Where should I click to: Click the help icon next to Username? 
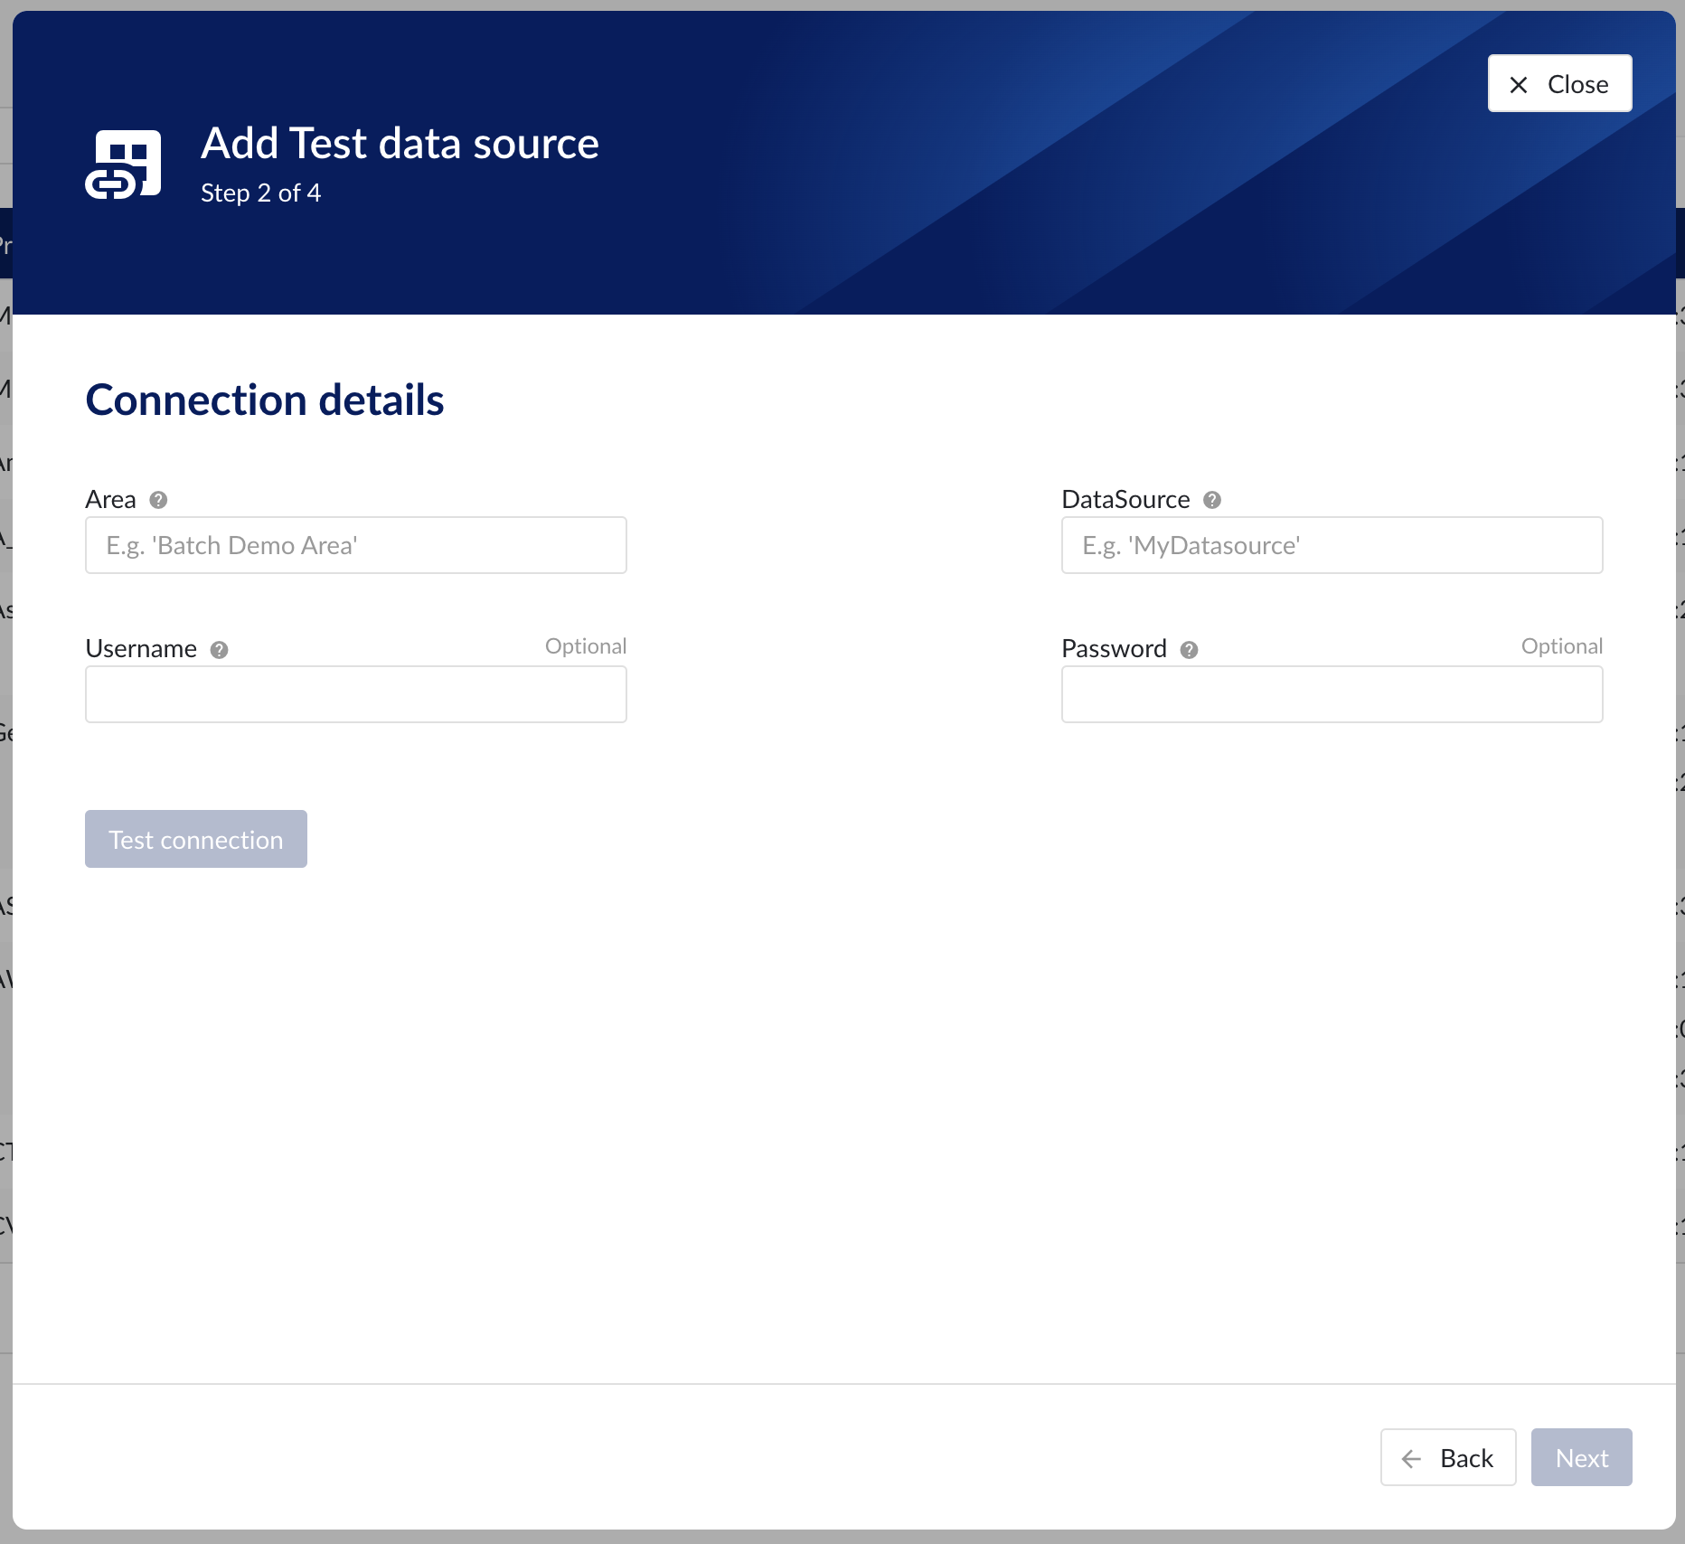click(218, 649)
